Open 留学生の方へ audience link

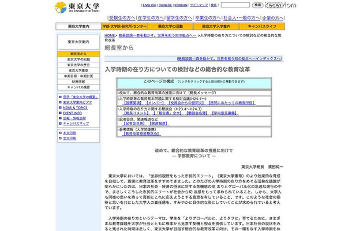point(179,18)
